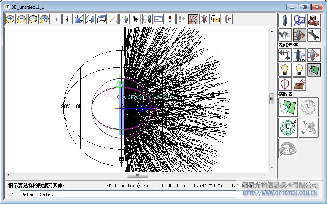Click the lens with wire sphere icon
Screen dimensions: 327x204
[147, 19]
